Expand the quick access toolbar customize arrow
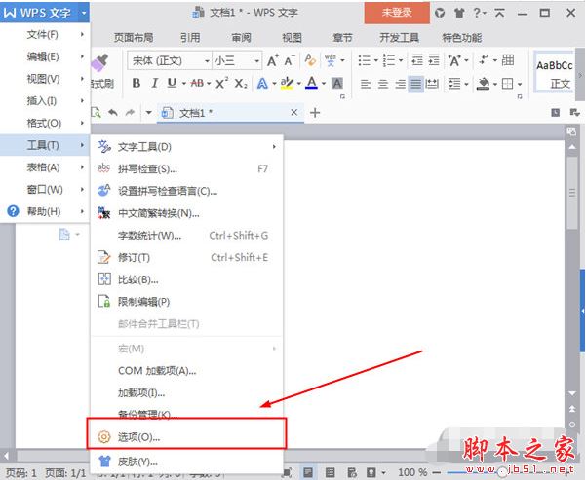 coord(149,112)
